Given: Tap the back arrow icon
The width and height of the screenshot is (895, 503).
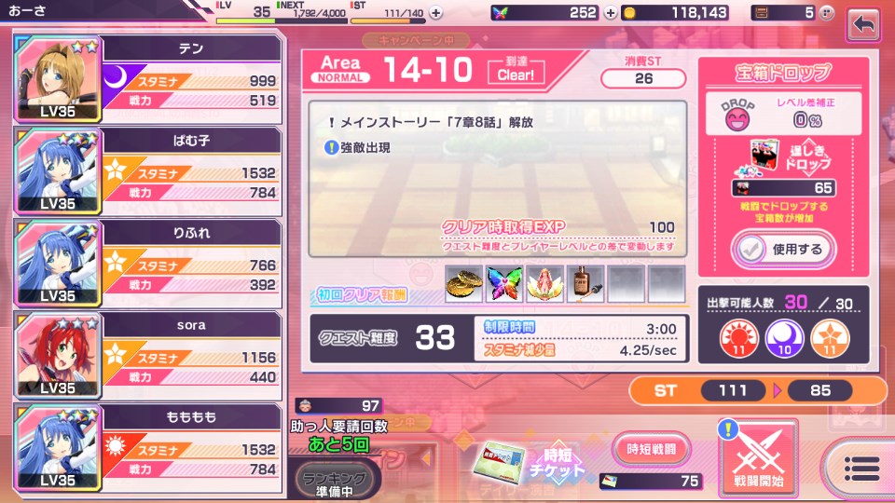Looking at the screenshot, I should 863,25.
